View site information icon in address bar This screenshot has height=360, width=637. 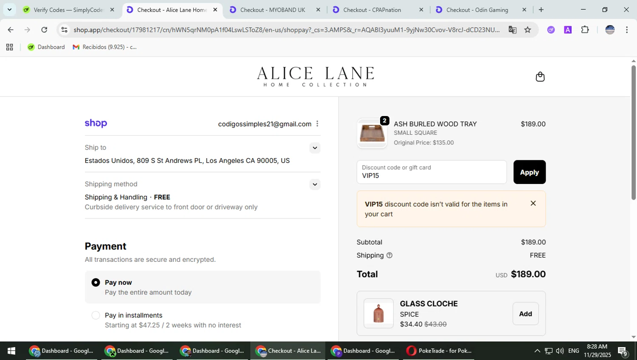pos(64,30)
